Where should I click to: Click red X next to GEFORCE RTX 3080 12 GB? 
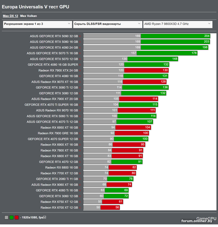pos(80,93)
